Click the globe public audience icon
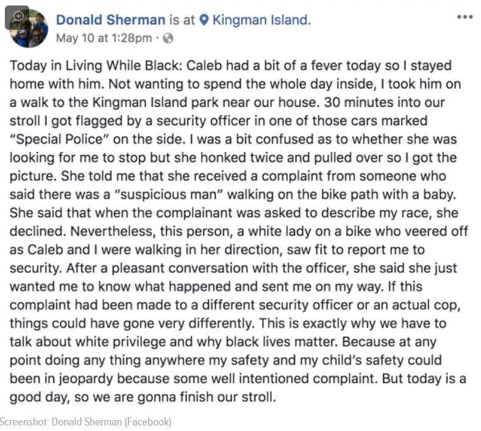Screen dimensions: 481x431 coord(168,38)
